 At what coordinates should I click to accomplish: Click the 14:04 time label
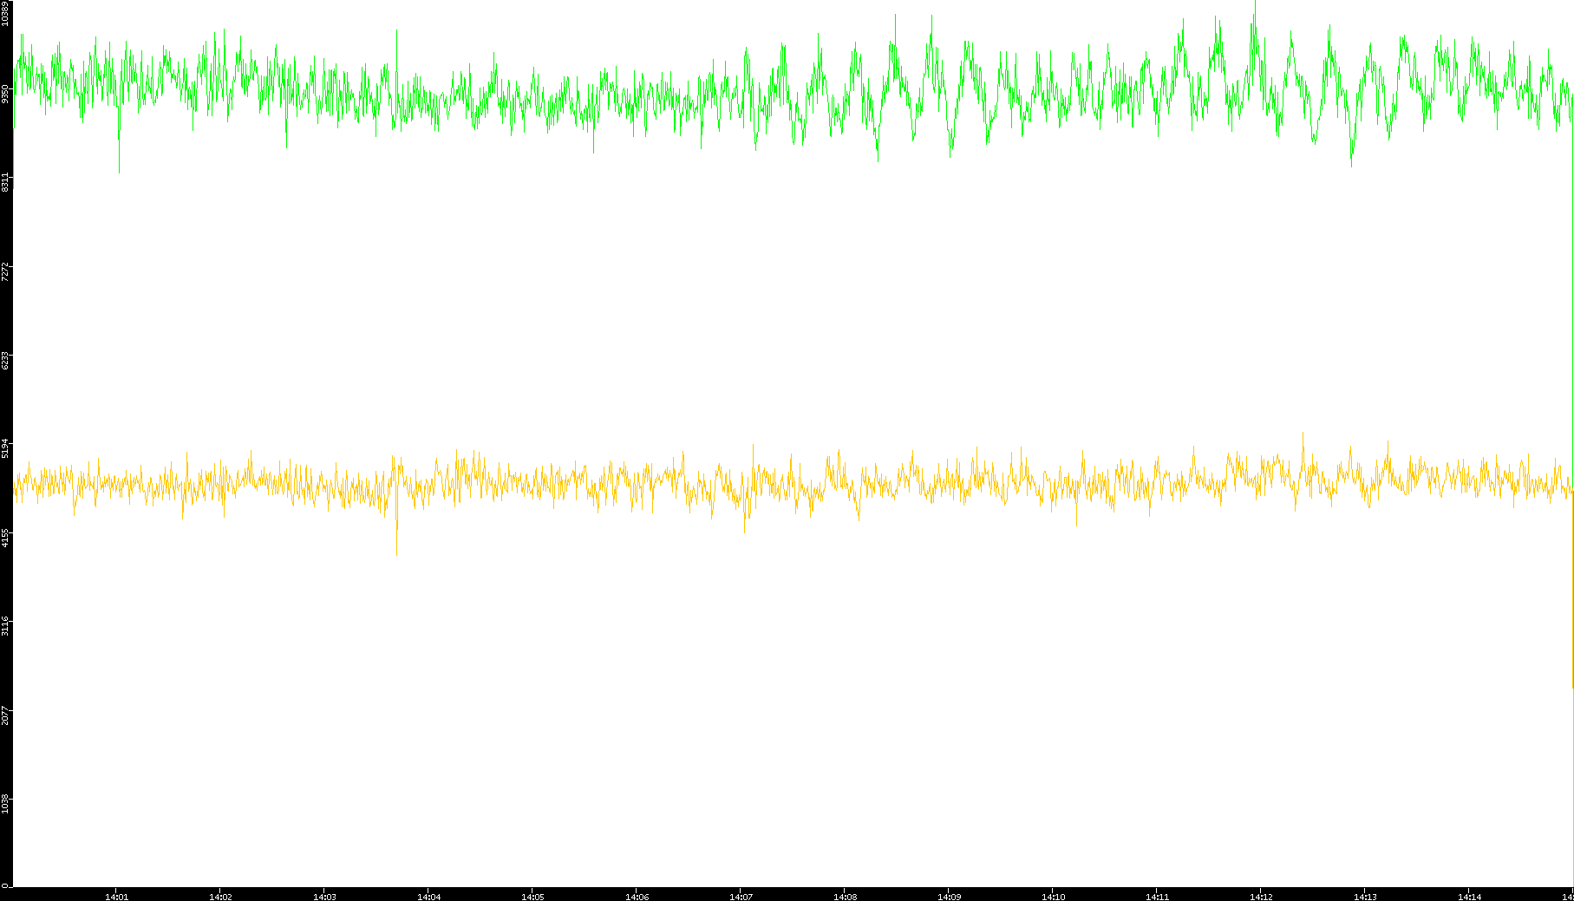pos(428,897)
